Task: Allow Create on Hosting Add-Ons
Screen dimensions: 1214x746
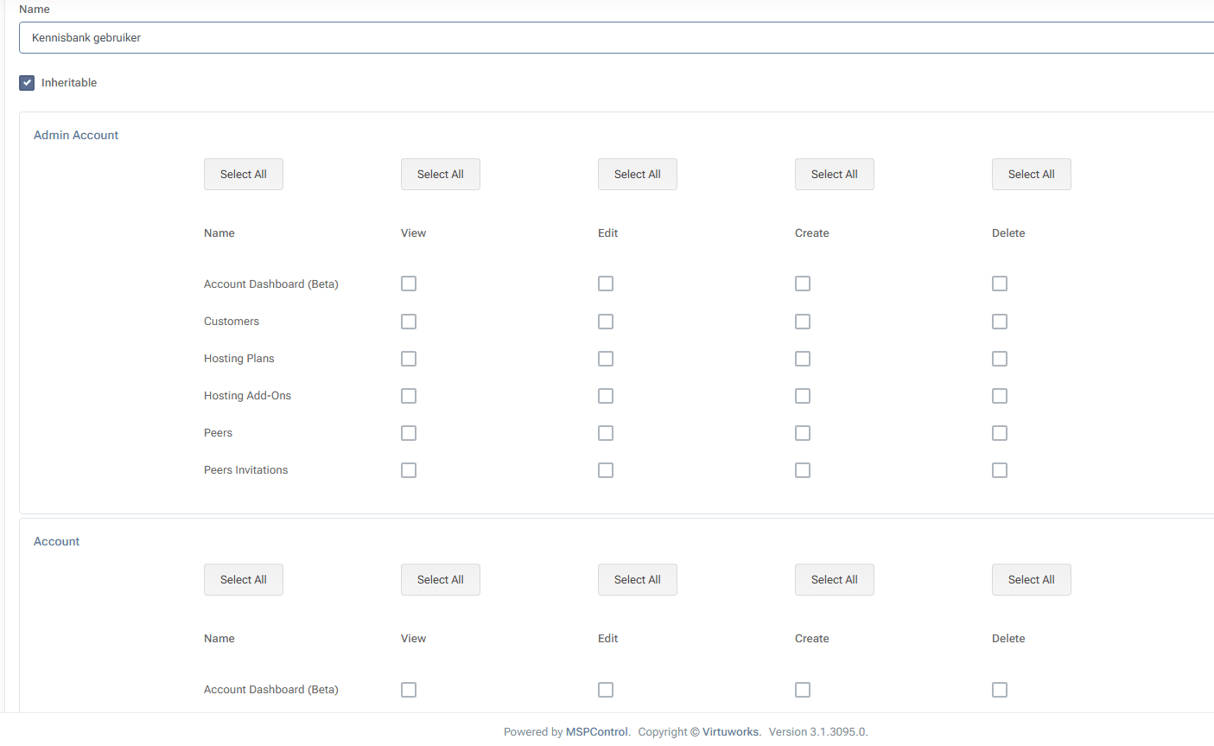Action: pos(803,396)
